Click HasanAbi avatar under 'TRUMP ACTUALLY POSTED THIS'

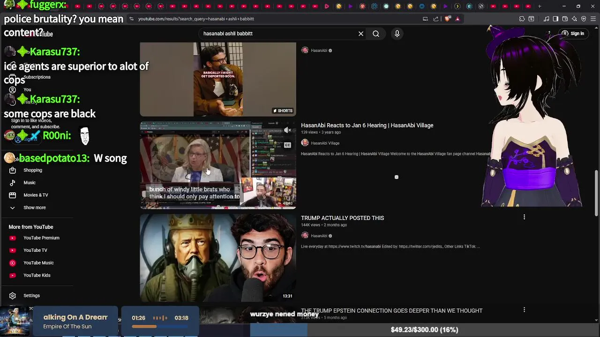pyautogui.click(x=305, y=235)
